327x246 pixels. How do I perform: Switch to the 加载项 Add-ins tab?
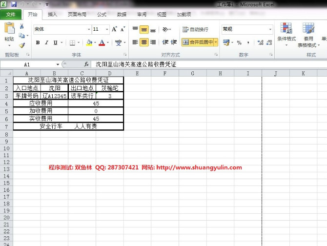184,14
